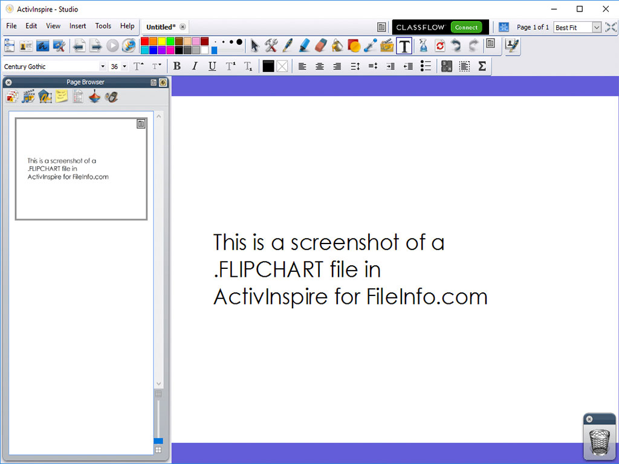Align text right
This screenshot has width=619, height=464.
click(337, 66)
